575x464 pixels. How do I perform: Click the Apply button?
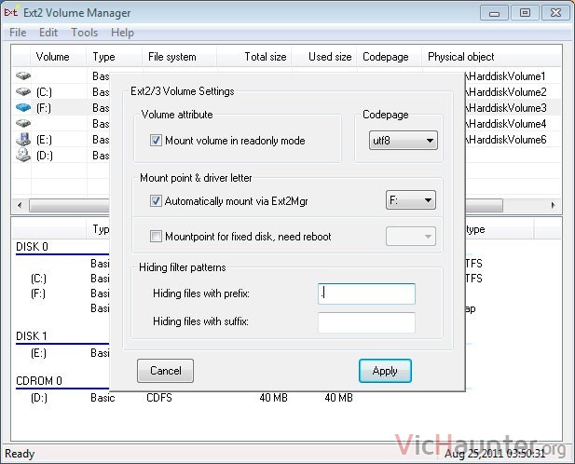click(385, 371)
